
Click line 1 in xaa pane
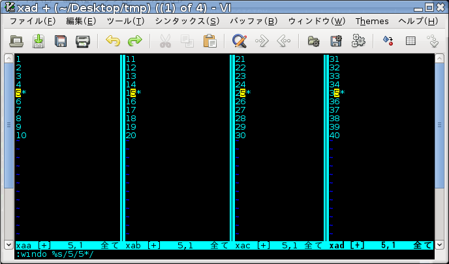(18, 59)
